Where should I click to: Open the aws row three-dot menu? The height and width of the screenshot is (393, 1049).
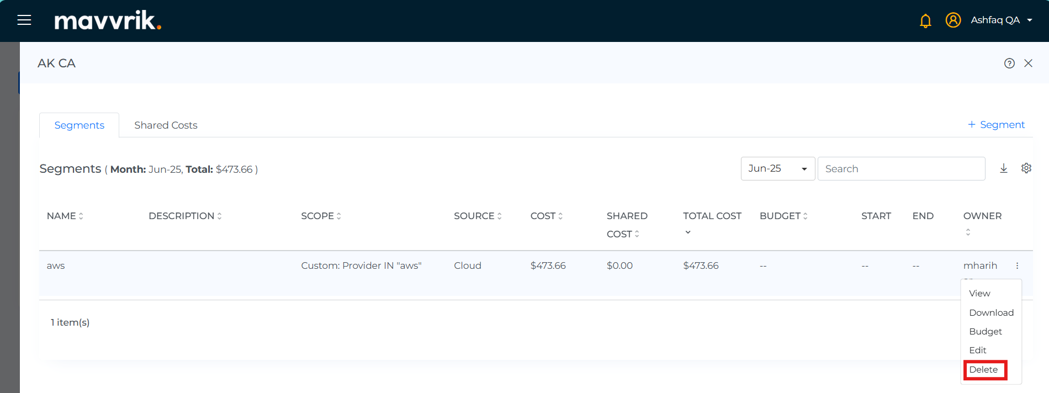pyautogui.click(x=1017, y=266)
